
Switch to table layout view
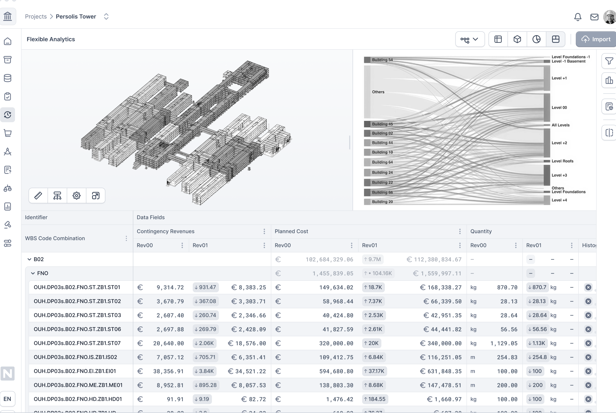(498, 39)
